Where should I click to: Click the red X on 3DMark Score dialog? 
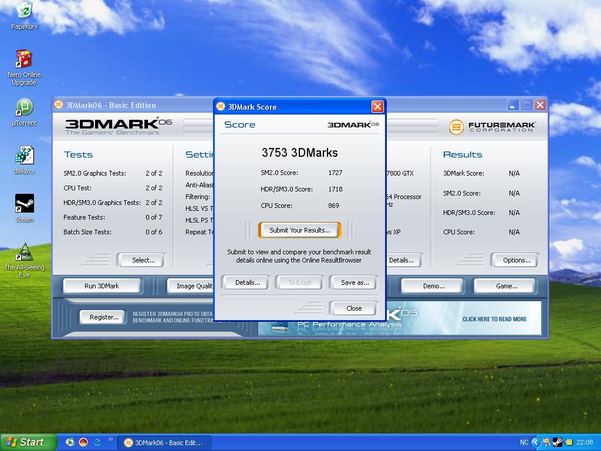coord(377,107)
